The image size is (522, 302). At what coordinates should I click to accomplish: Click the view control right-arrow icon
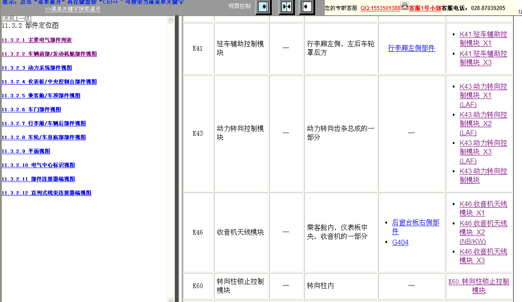264,7
